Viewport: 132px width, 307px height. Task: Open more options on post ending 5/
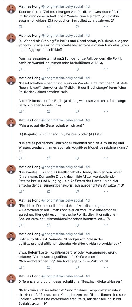click(x=106, y=158)
